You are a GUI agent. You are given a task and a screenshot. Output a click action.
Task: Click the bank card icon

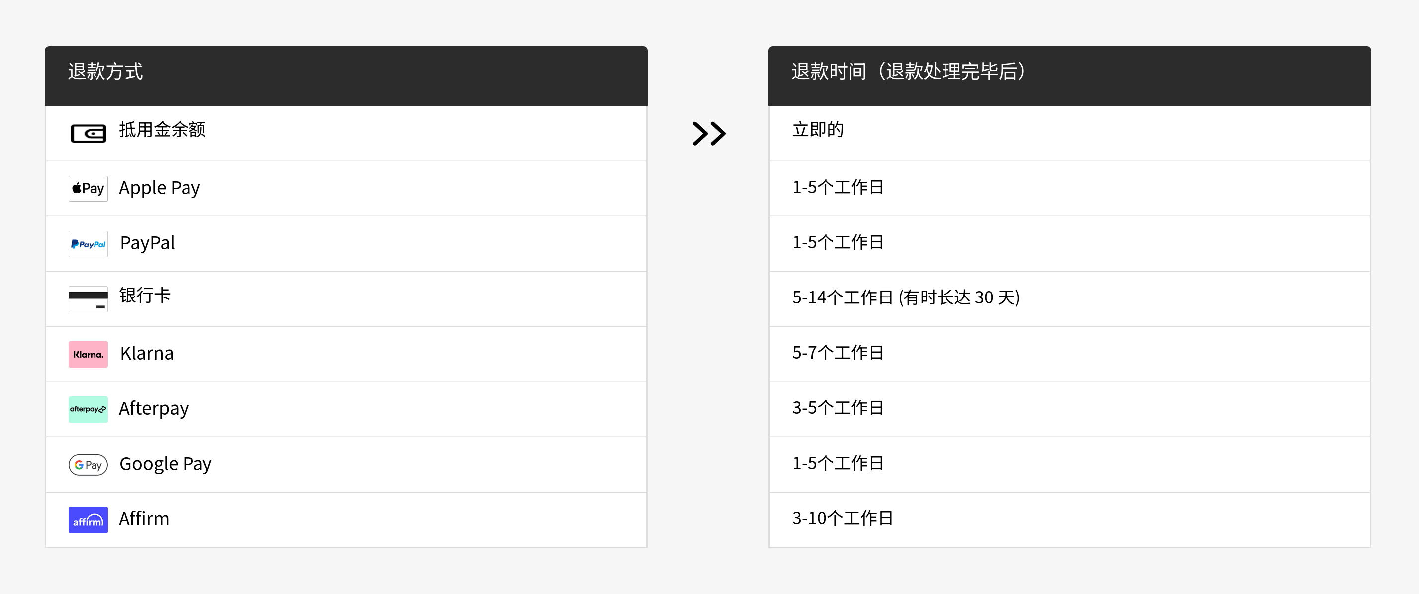(88, 299)
